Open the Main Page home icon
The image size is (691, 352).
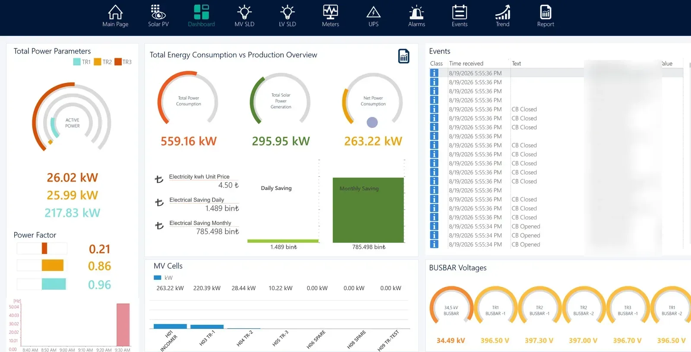coord(115,12)
